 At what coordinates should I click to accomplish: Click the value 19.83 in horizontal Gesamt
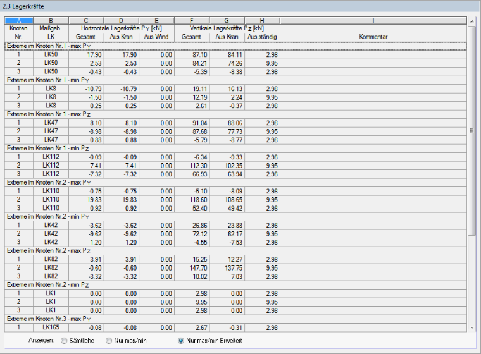click(x=86, y=200)
